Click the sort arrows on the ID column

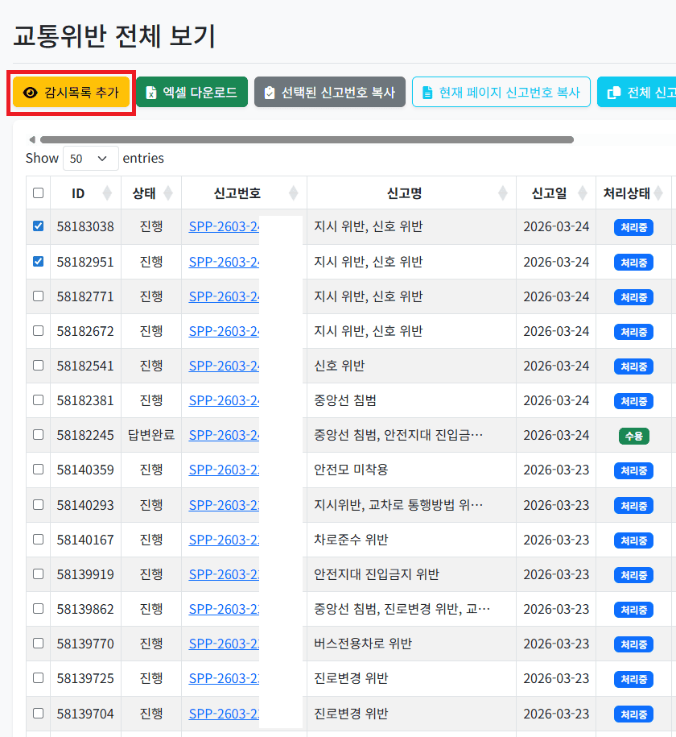tap(105, 193)
